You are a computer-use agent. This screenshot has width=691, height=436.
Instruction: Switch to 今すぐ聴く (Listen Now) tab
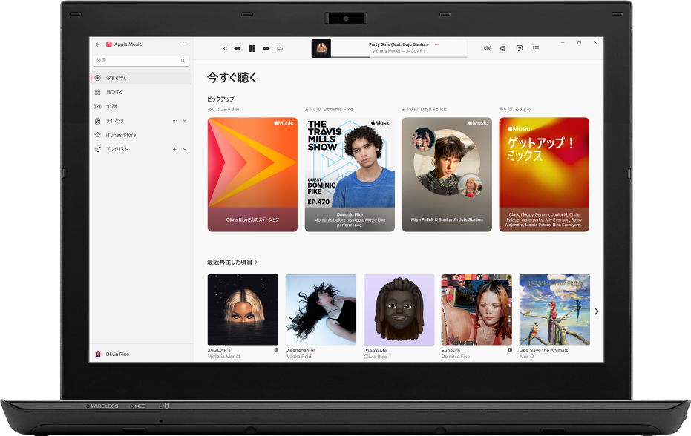[x=117, y=78]
